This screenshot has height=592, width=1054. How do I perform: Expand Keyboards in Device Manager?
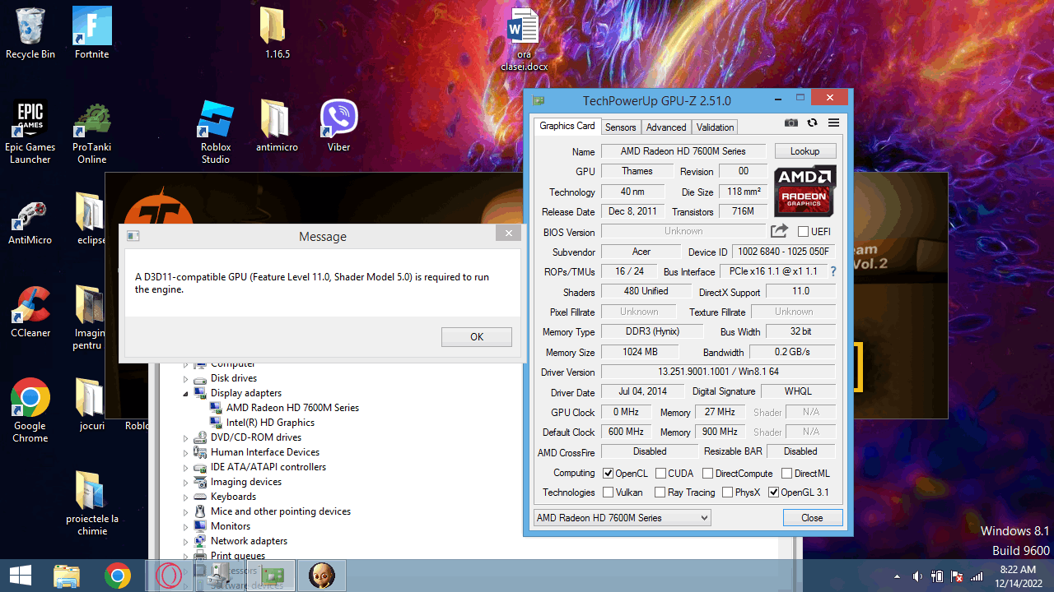coord(186,497)
